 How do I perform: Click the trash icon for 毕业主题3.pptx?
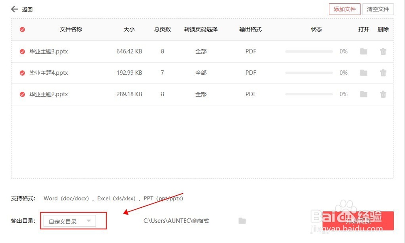383,51
